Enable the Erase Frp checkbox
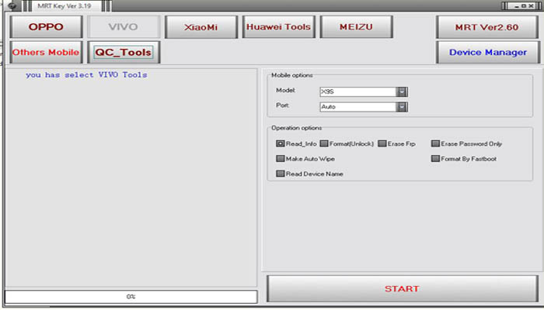Image resolution: width=544 pixels, height=310 pixels. point(382,143)
